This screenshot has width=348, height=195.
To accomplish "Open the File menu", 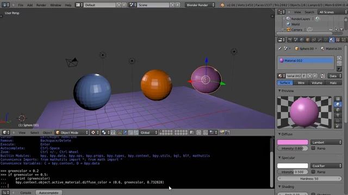I will coord(21,5).
